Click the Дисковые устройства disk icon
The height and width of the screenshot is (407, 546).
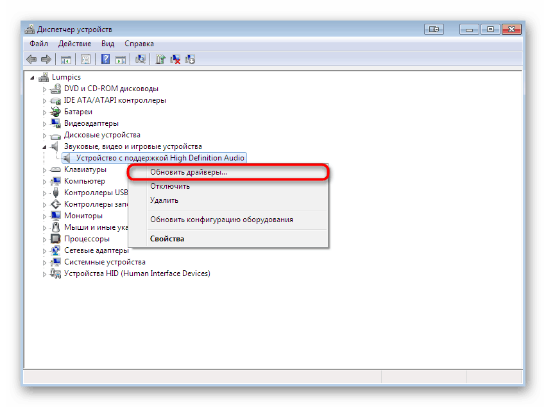point(55,135)
